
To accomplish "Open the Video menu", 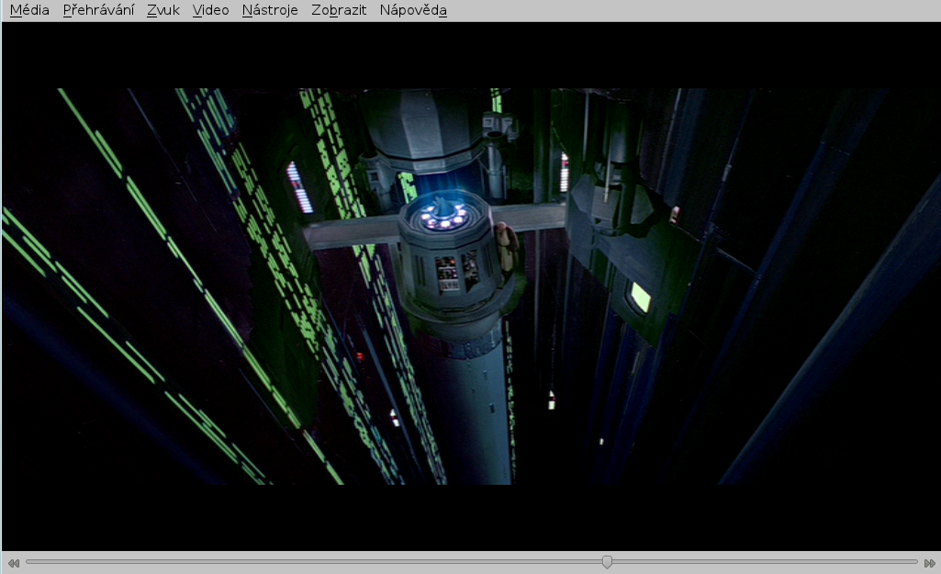I will 210,10.
